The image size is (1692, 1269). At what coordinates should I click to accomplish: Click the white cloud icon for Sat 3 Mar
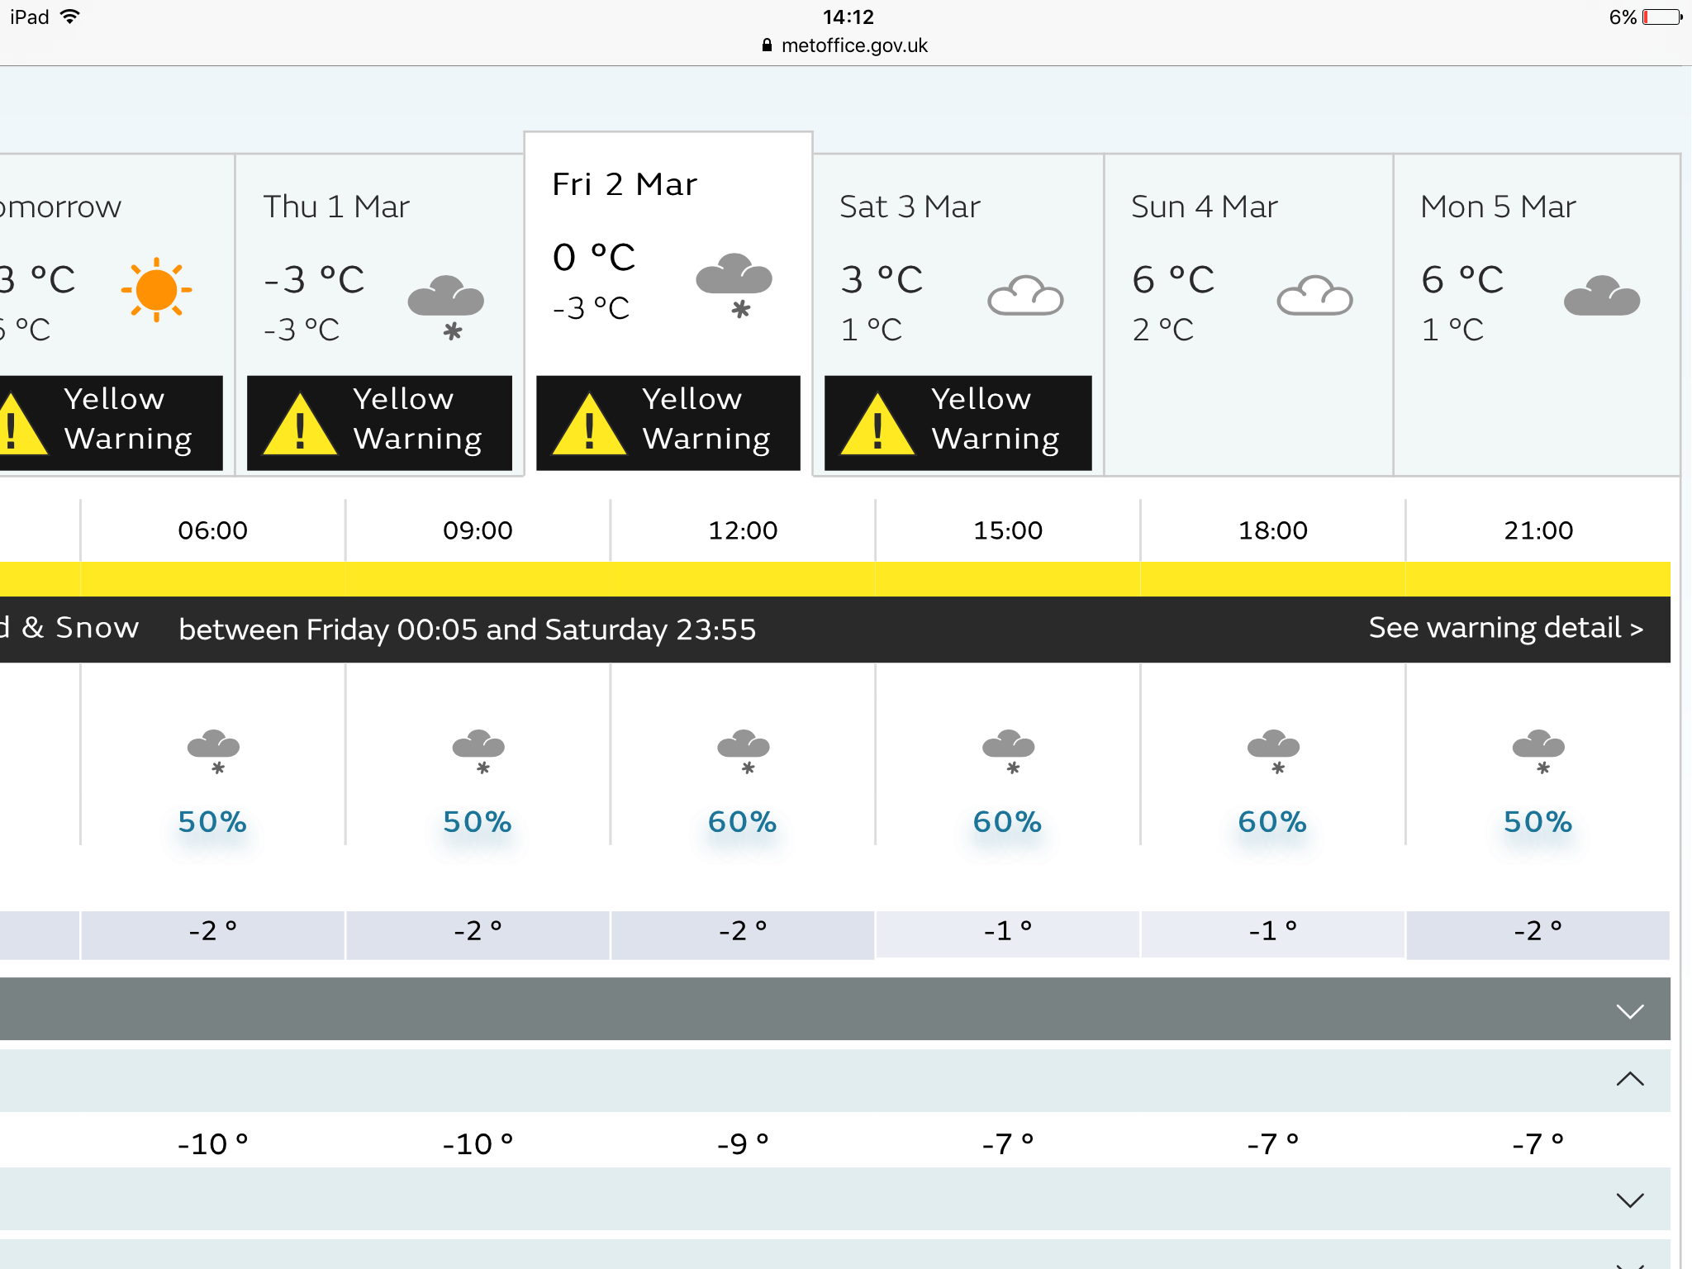1025,296
